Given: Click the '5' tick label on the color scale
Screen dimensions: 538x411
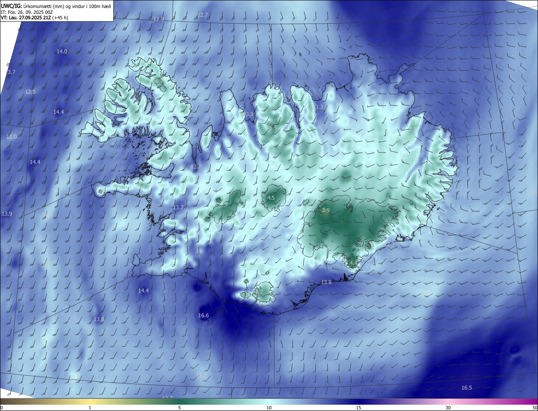Looking at the screenshot, I should point(179,408).
